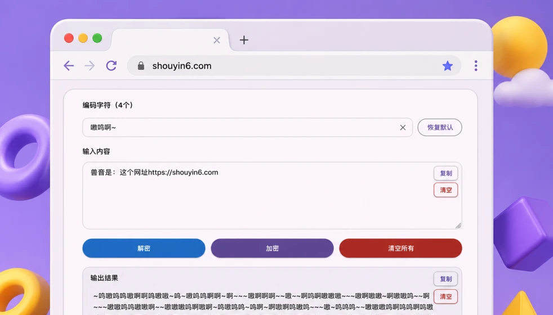Clear the input area with 清空
Image resolution: width=553 pixels, height=315 pixels.
click(446, 190)
